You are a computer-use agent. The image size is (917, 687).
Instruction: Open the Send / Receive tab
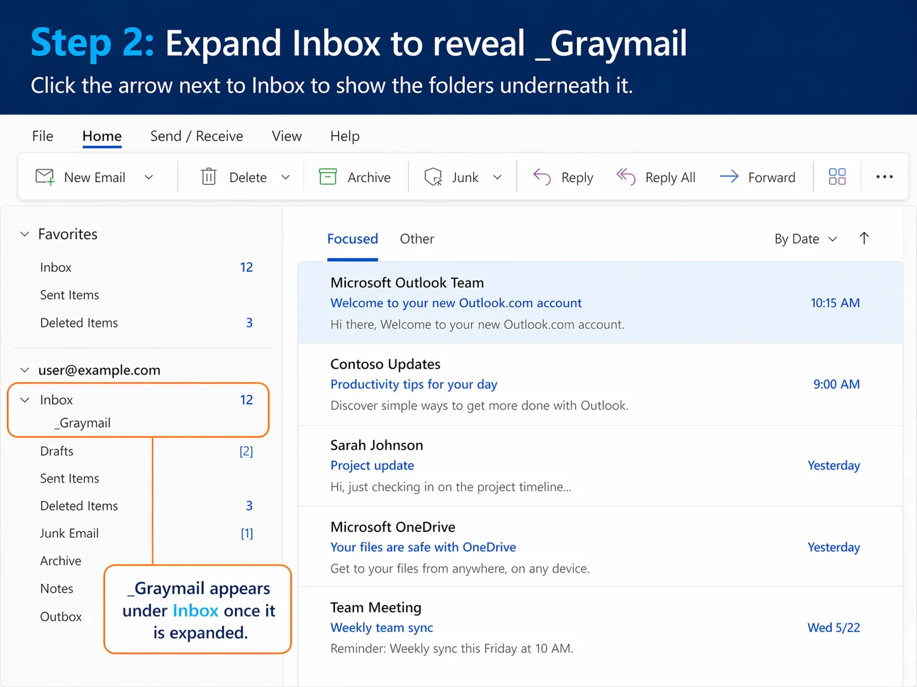196,136
